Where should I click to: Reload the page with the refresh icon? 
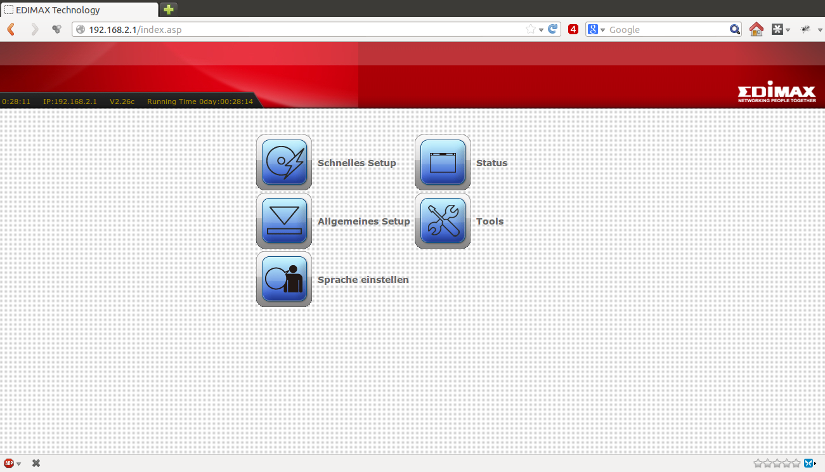[x=553, y=29]
